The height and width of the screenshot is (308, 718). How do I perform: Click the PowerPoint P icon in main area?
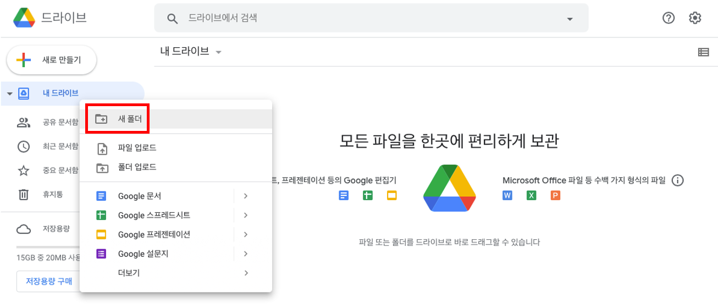coord(555,195)
